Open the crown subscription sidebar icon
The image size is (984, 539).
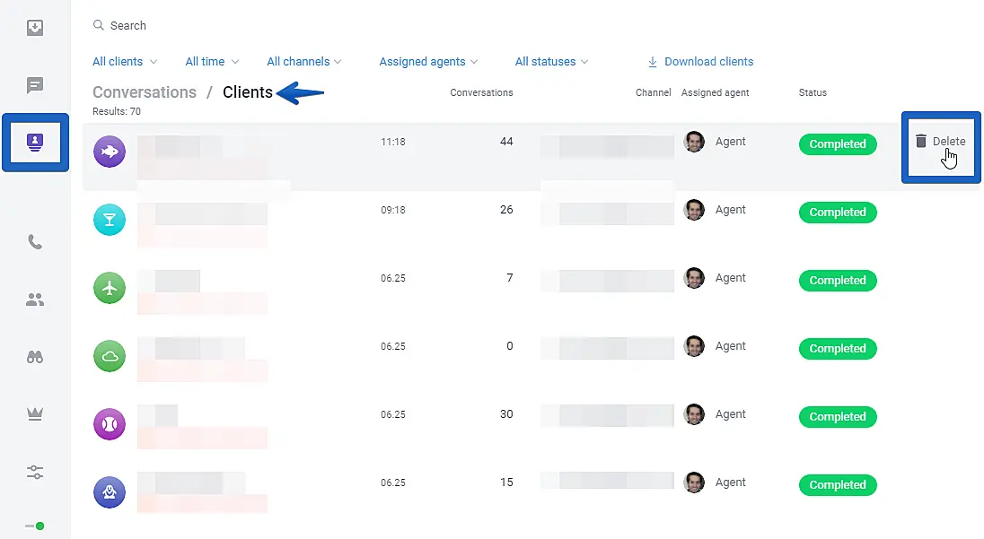[x=35, y=413]
